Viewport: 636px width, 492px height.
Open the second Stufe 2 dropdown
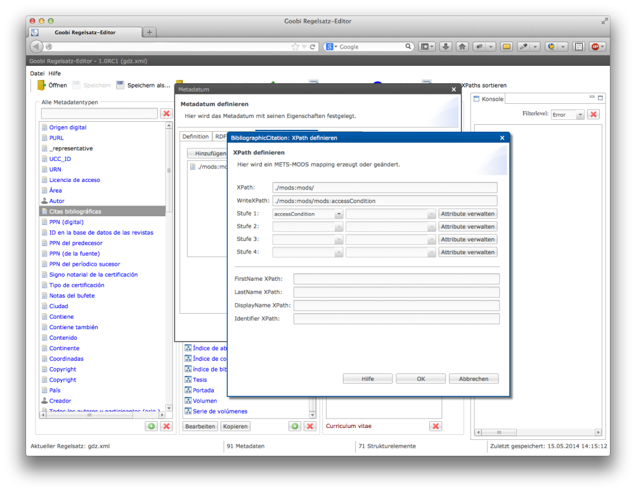431,227
